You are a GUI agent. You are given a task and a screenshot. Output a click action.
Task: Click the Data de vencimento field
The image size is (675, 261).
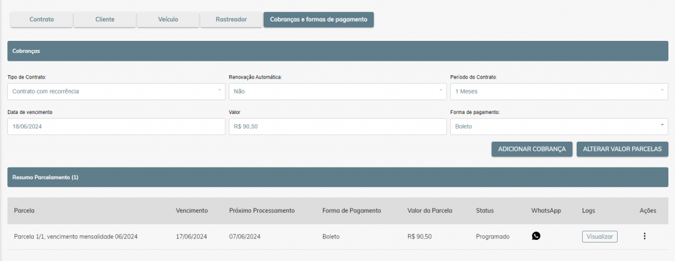point(116,126)
